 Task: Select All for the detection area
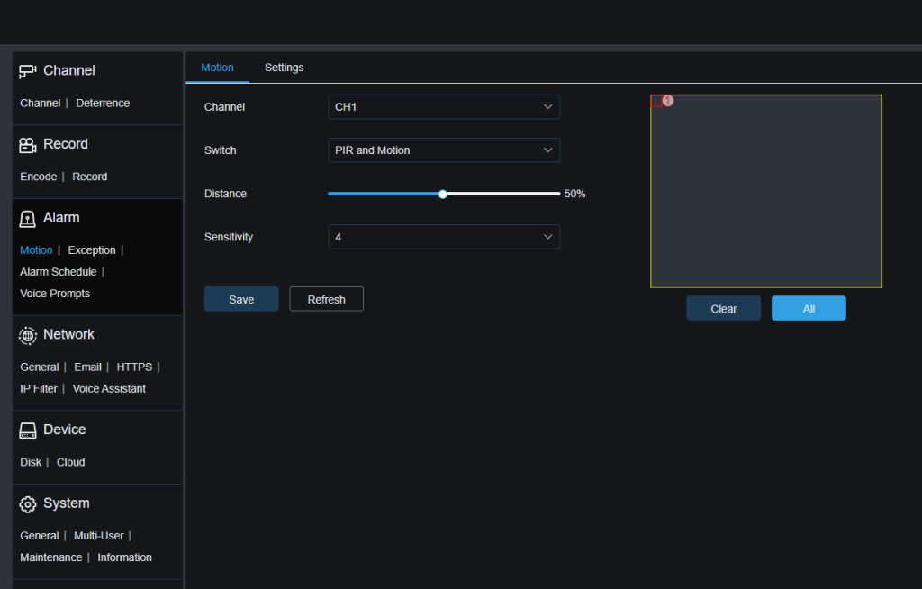coord(809,308)
